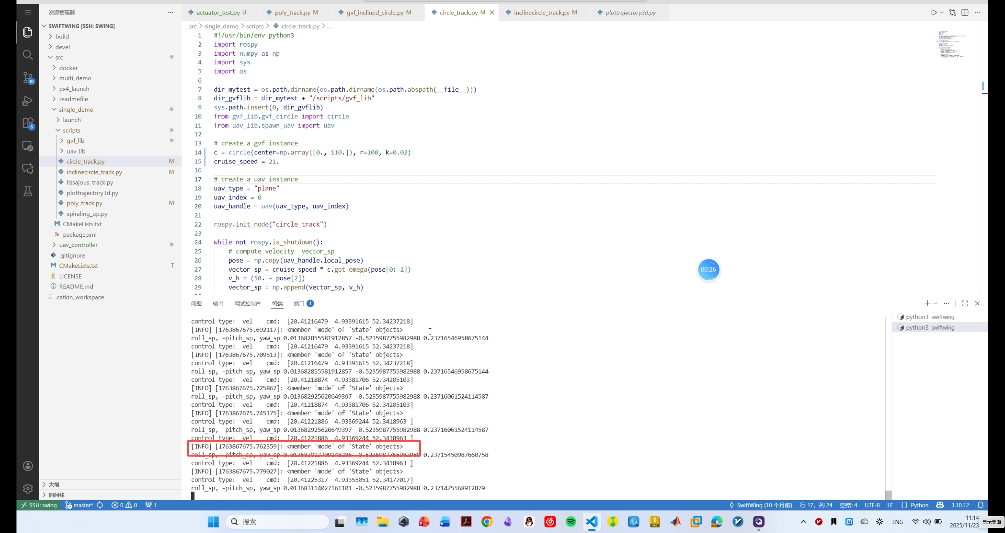This screenshot has height=533, width=1005.
Task: Open run options dropdown next to play
Action: (942, 13)
